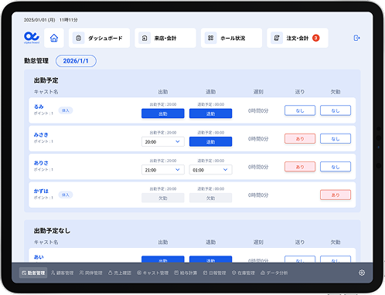Expand ありさ's 21:00 clock-in dropdown
Screen dimensions: 385x295
[x=163, y=170]
